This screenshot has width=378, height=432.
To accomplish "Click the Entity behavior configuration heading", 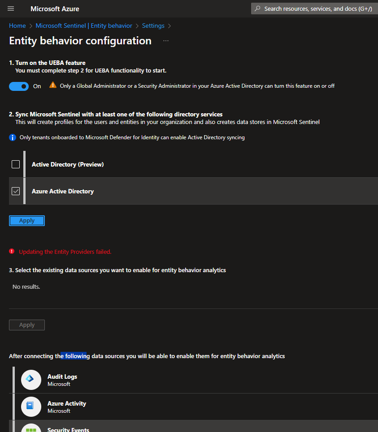I will click(80, 41).
